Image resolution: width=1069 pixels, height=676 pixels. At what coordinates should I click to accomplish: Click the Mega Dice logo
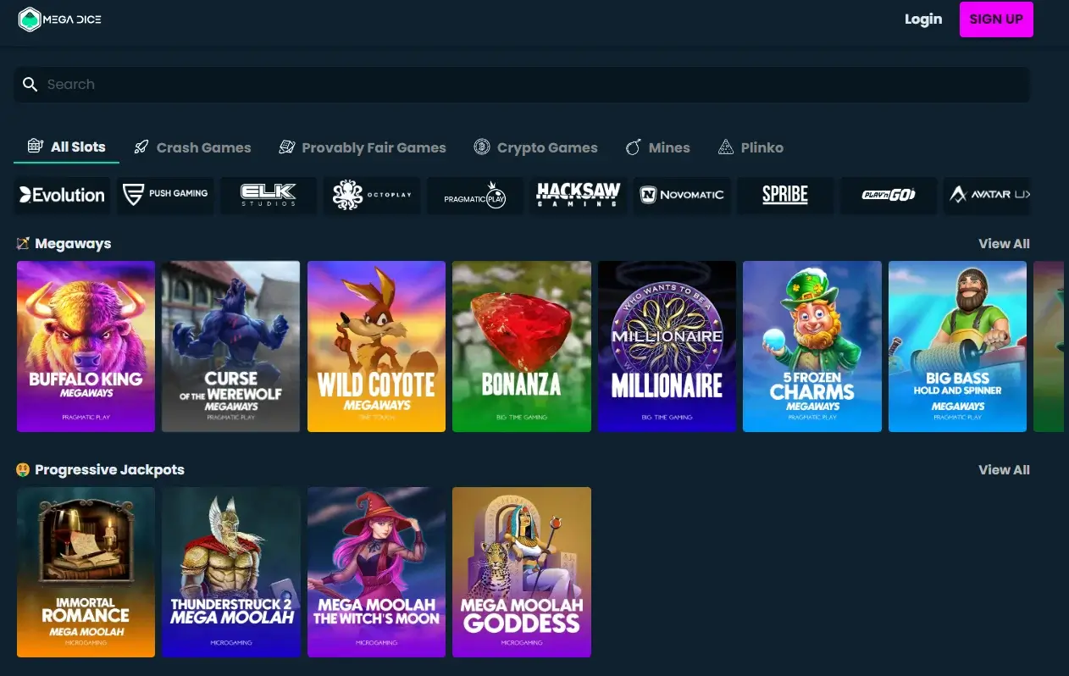point(60,19)
